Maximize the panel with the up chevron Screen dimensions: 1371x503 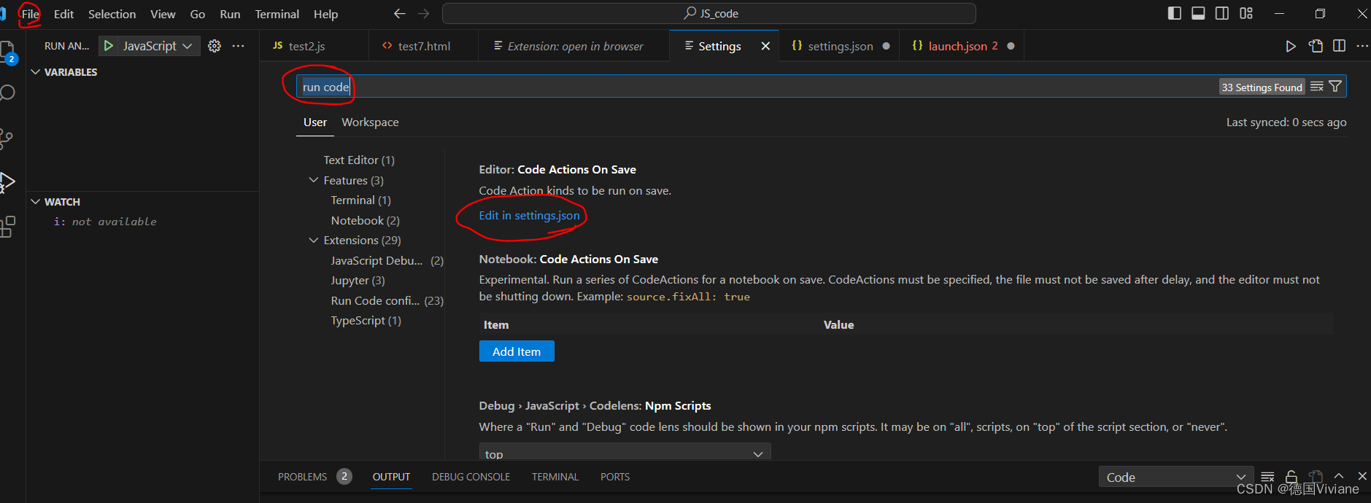(1339, 477)
